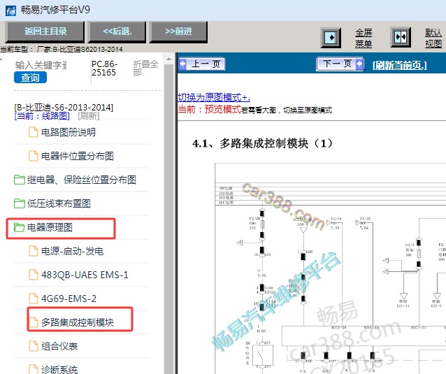Open 电路图册说明 document
Screen dimensions: 446x374
69,132
